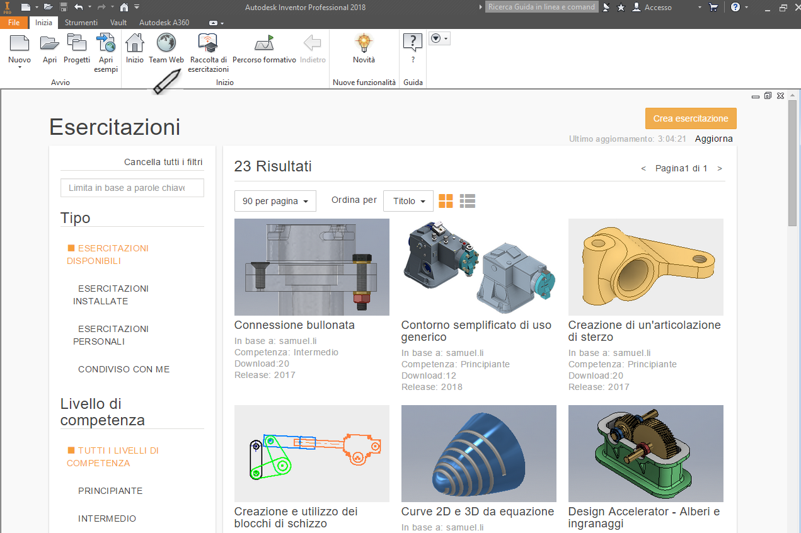Expand the help menu dropdown arrow
The image size is (801, 533).
click(747, 8)
